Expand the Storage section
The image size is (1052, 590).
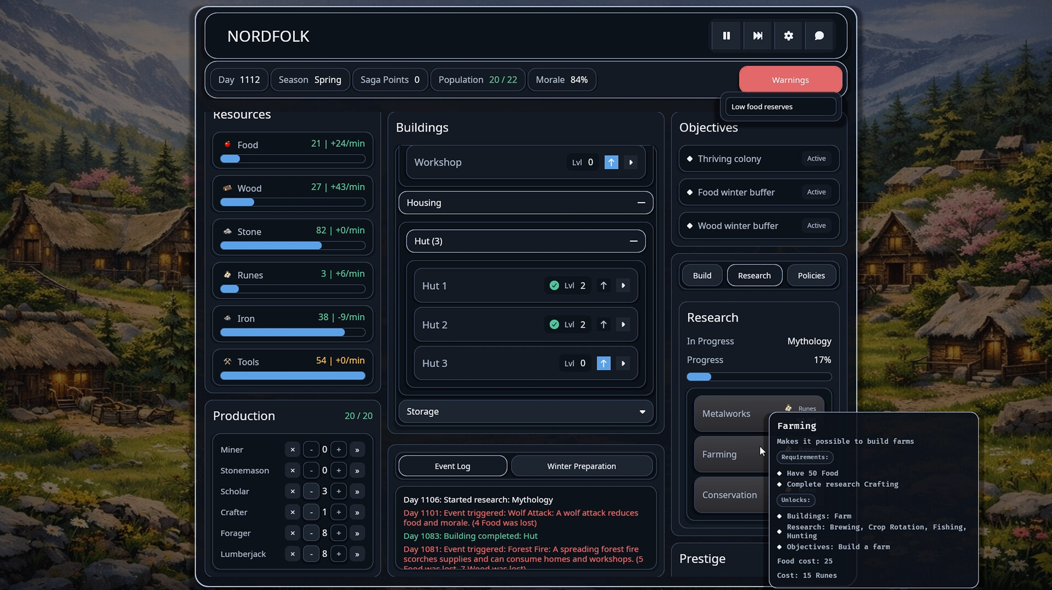pyautogui.click(x=525, y=411)
